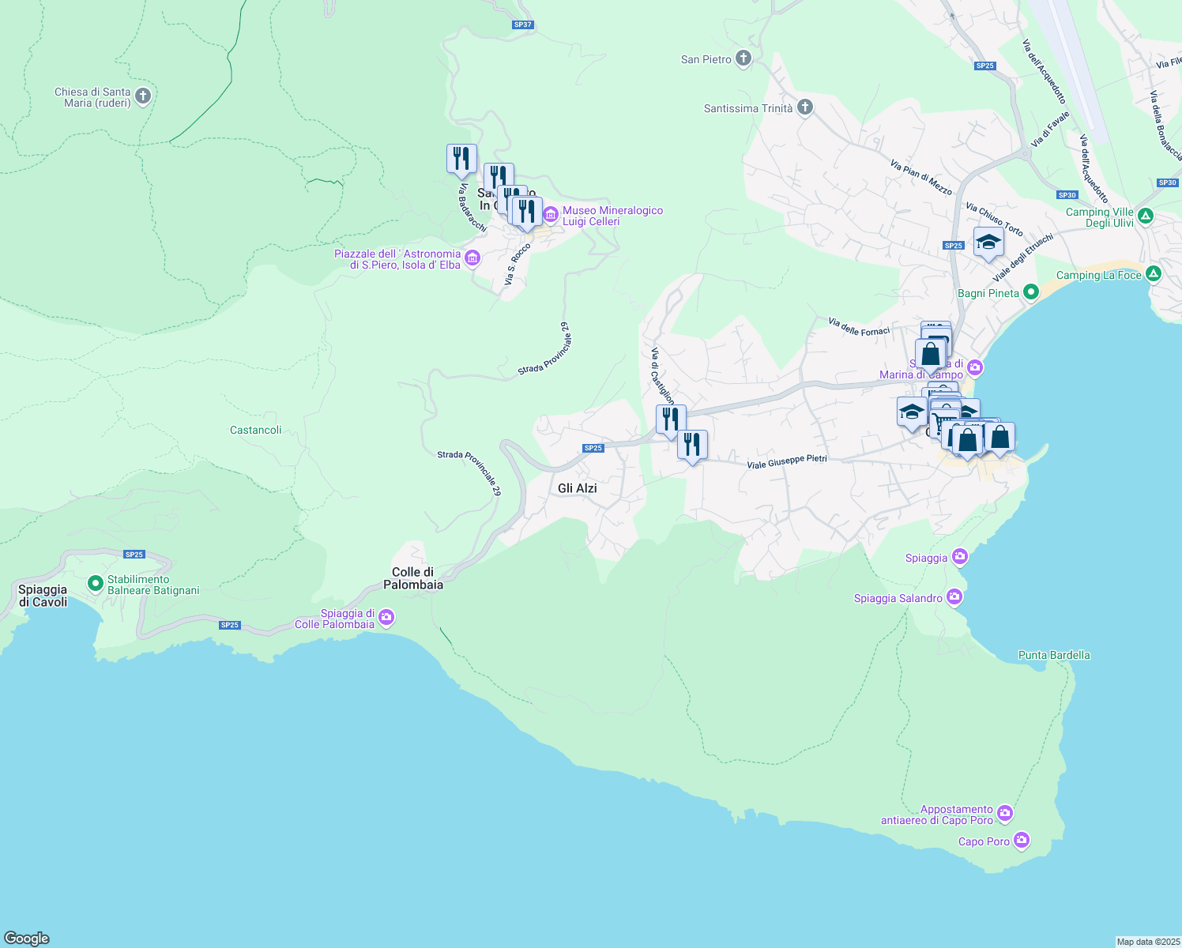Click the Camping La Foce label
Viewport: 1182px width, 948px height.
(1099, 275)
